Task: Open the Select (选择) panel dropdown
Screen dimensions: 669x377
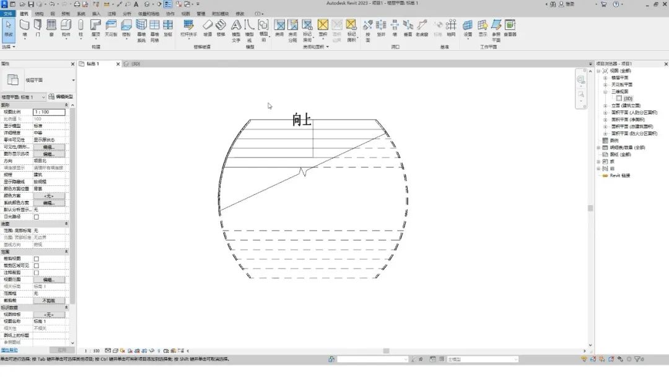Action: click(x=9, y=47)
